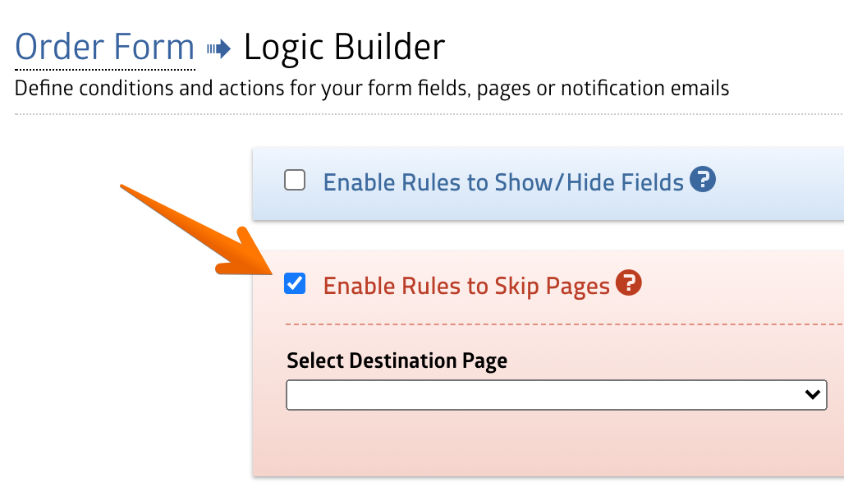844x496 pixels.
Task: Click the 'Define conditions and actions' description text
Action: (372, 88)
